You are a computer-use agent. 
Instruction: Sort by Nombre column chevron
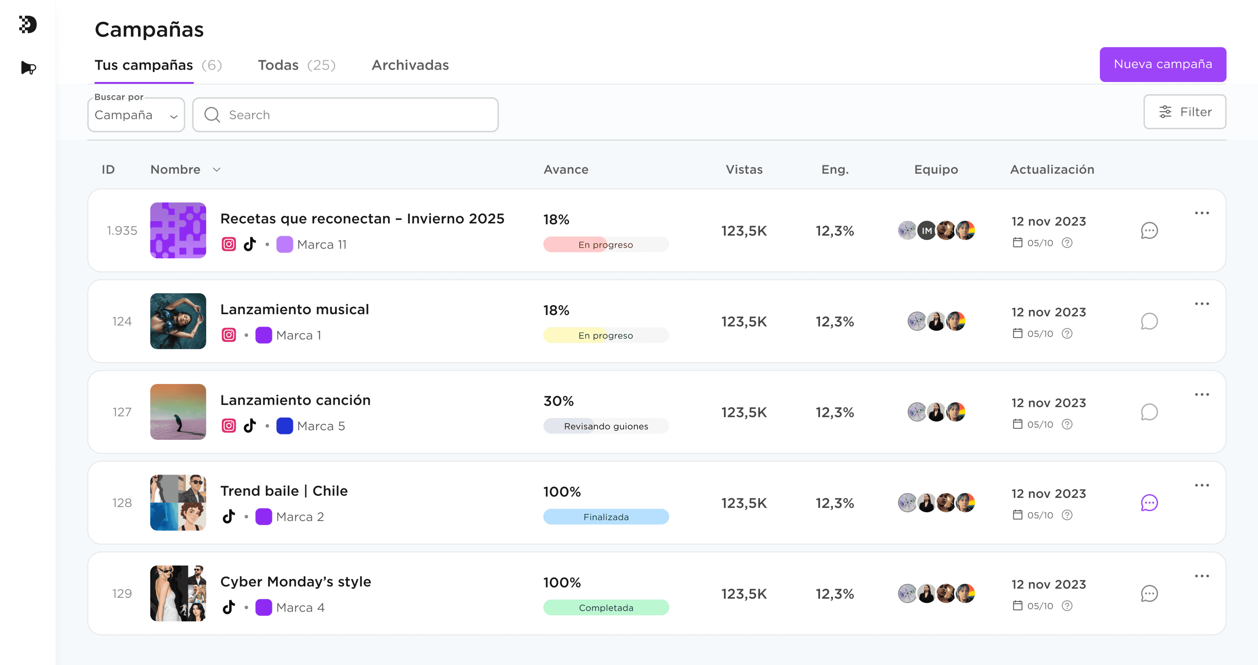(x=217, y=169)
